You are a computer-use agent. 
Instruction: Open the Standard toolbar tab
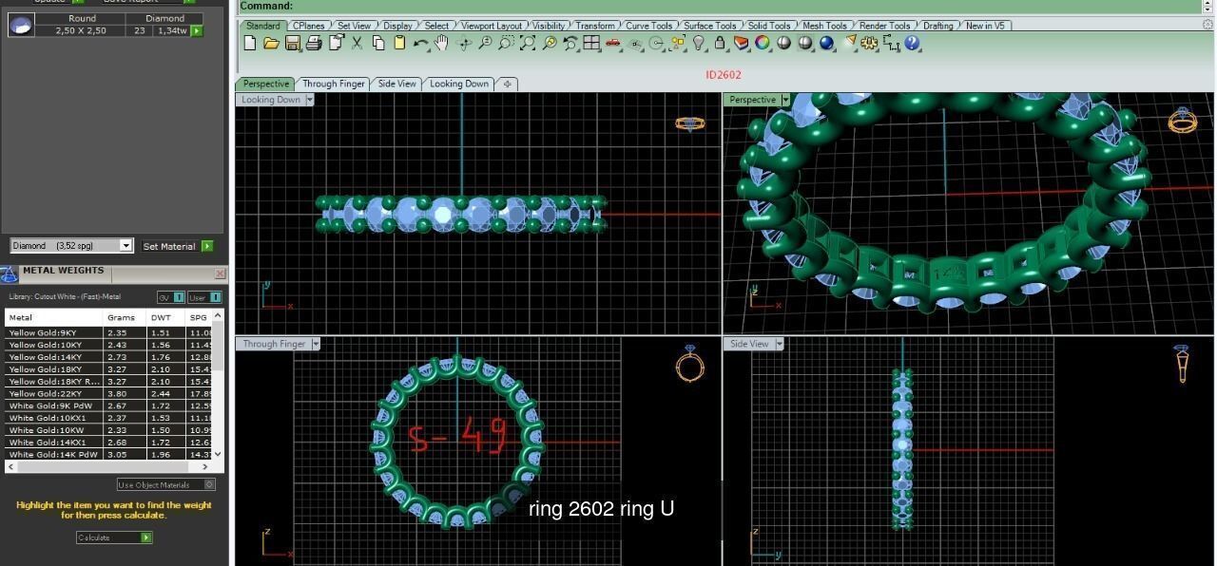(x=262, y=26)
